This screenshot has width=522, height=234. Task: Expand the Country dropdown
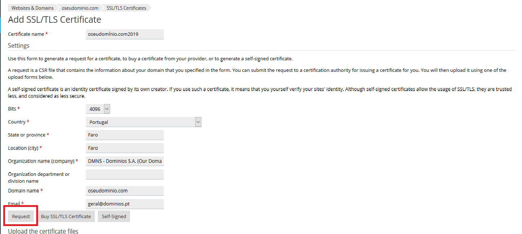(143, 122)
